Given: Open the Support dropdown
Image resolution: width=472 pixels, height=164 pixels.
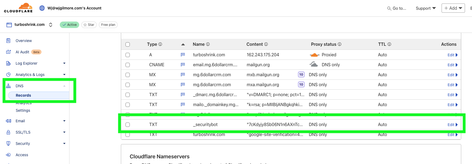Looking at the screenshot, I should coord(426,8).
